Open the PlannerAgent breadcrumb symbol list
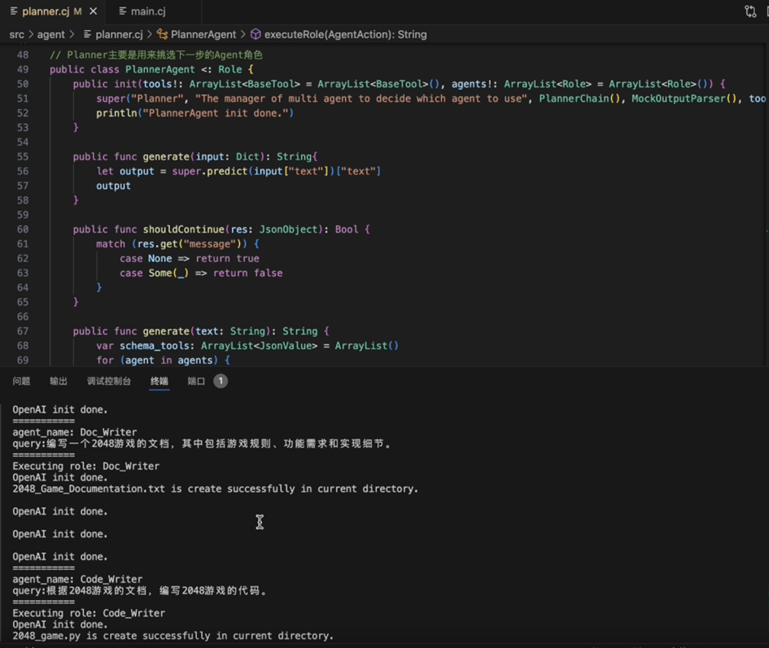The image size is (769, 648). [x=203, y=34]
